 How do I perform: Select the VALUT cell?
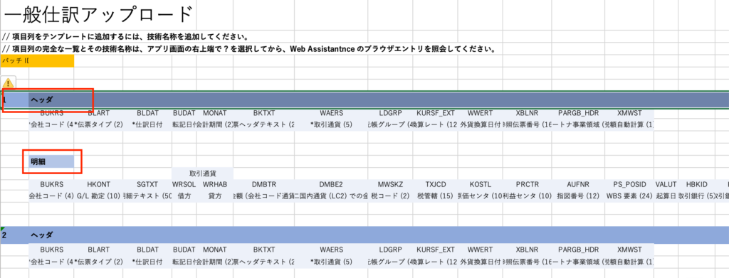(x=666, y=184)
